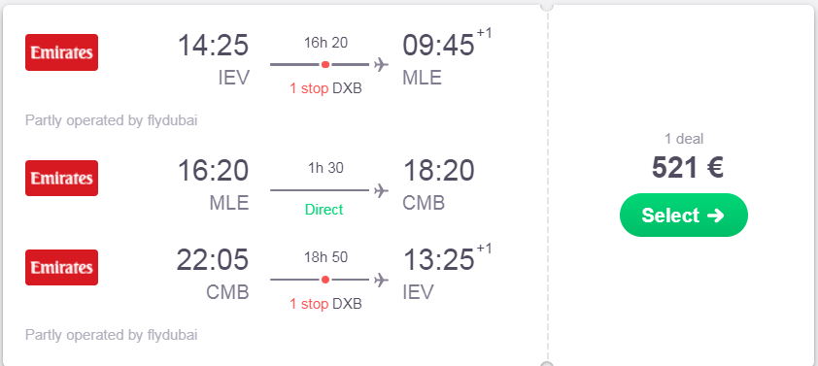Click '1 stop DXB' under 16h 20 flight
The width and height of the screenshot is (818, 366).
click(325, 88)
